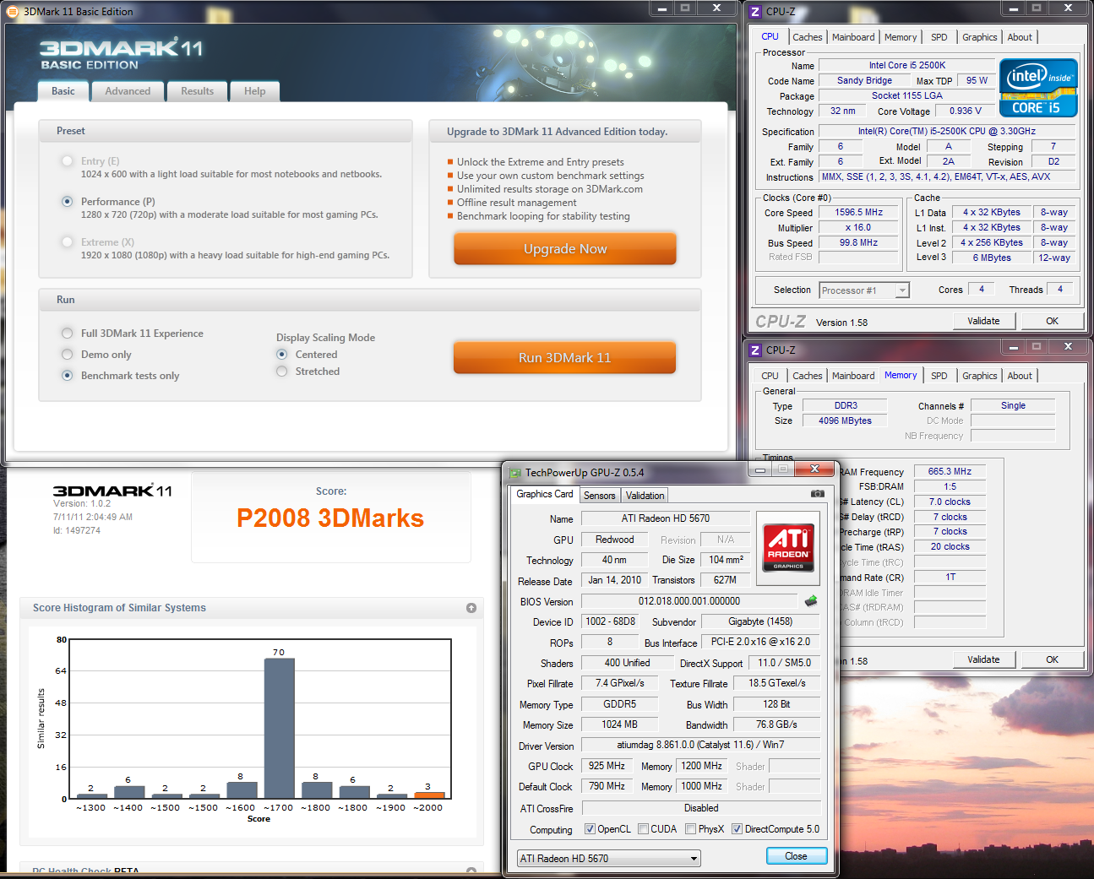Screen dimensions: 1094x879
Task: Click Validate in lower CPU-Z window
Action: pos(983,659)
